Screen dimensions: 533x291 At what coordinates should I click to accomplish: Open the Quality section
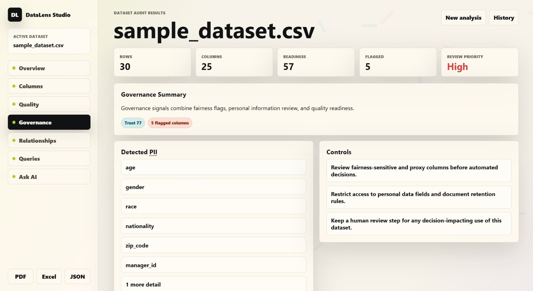pyautogui.click(x=49, y=104)
